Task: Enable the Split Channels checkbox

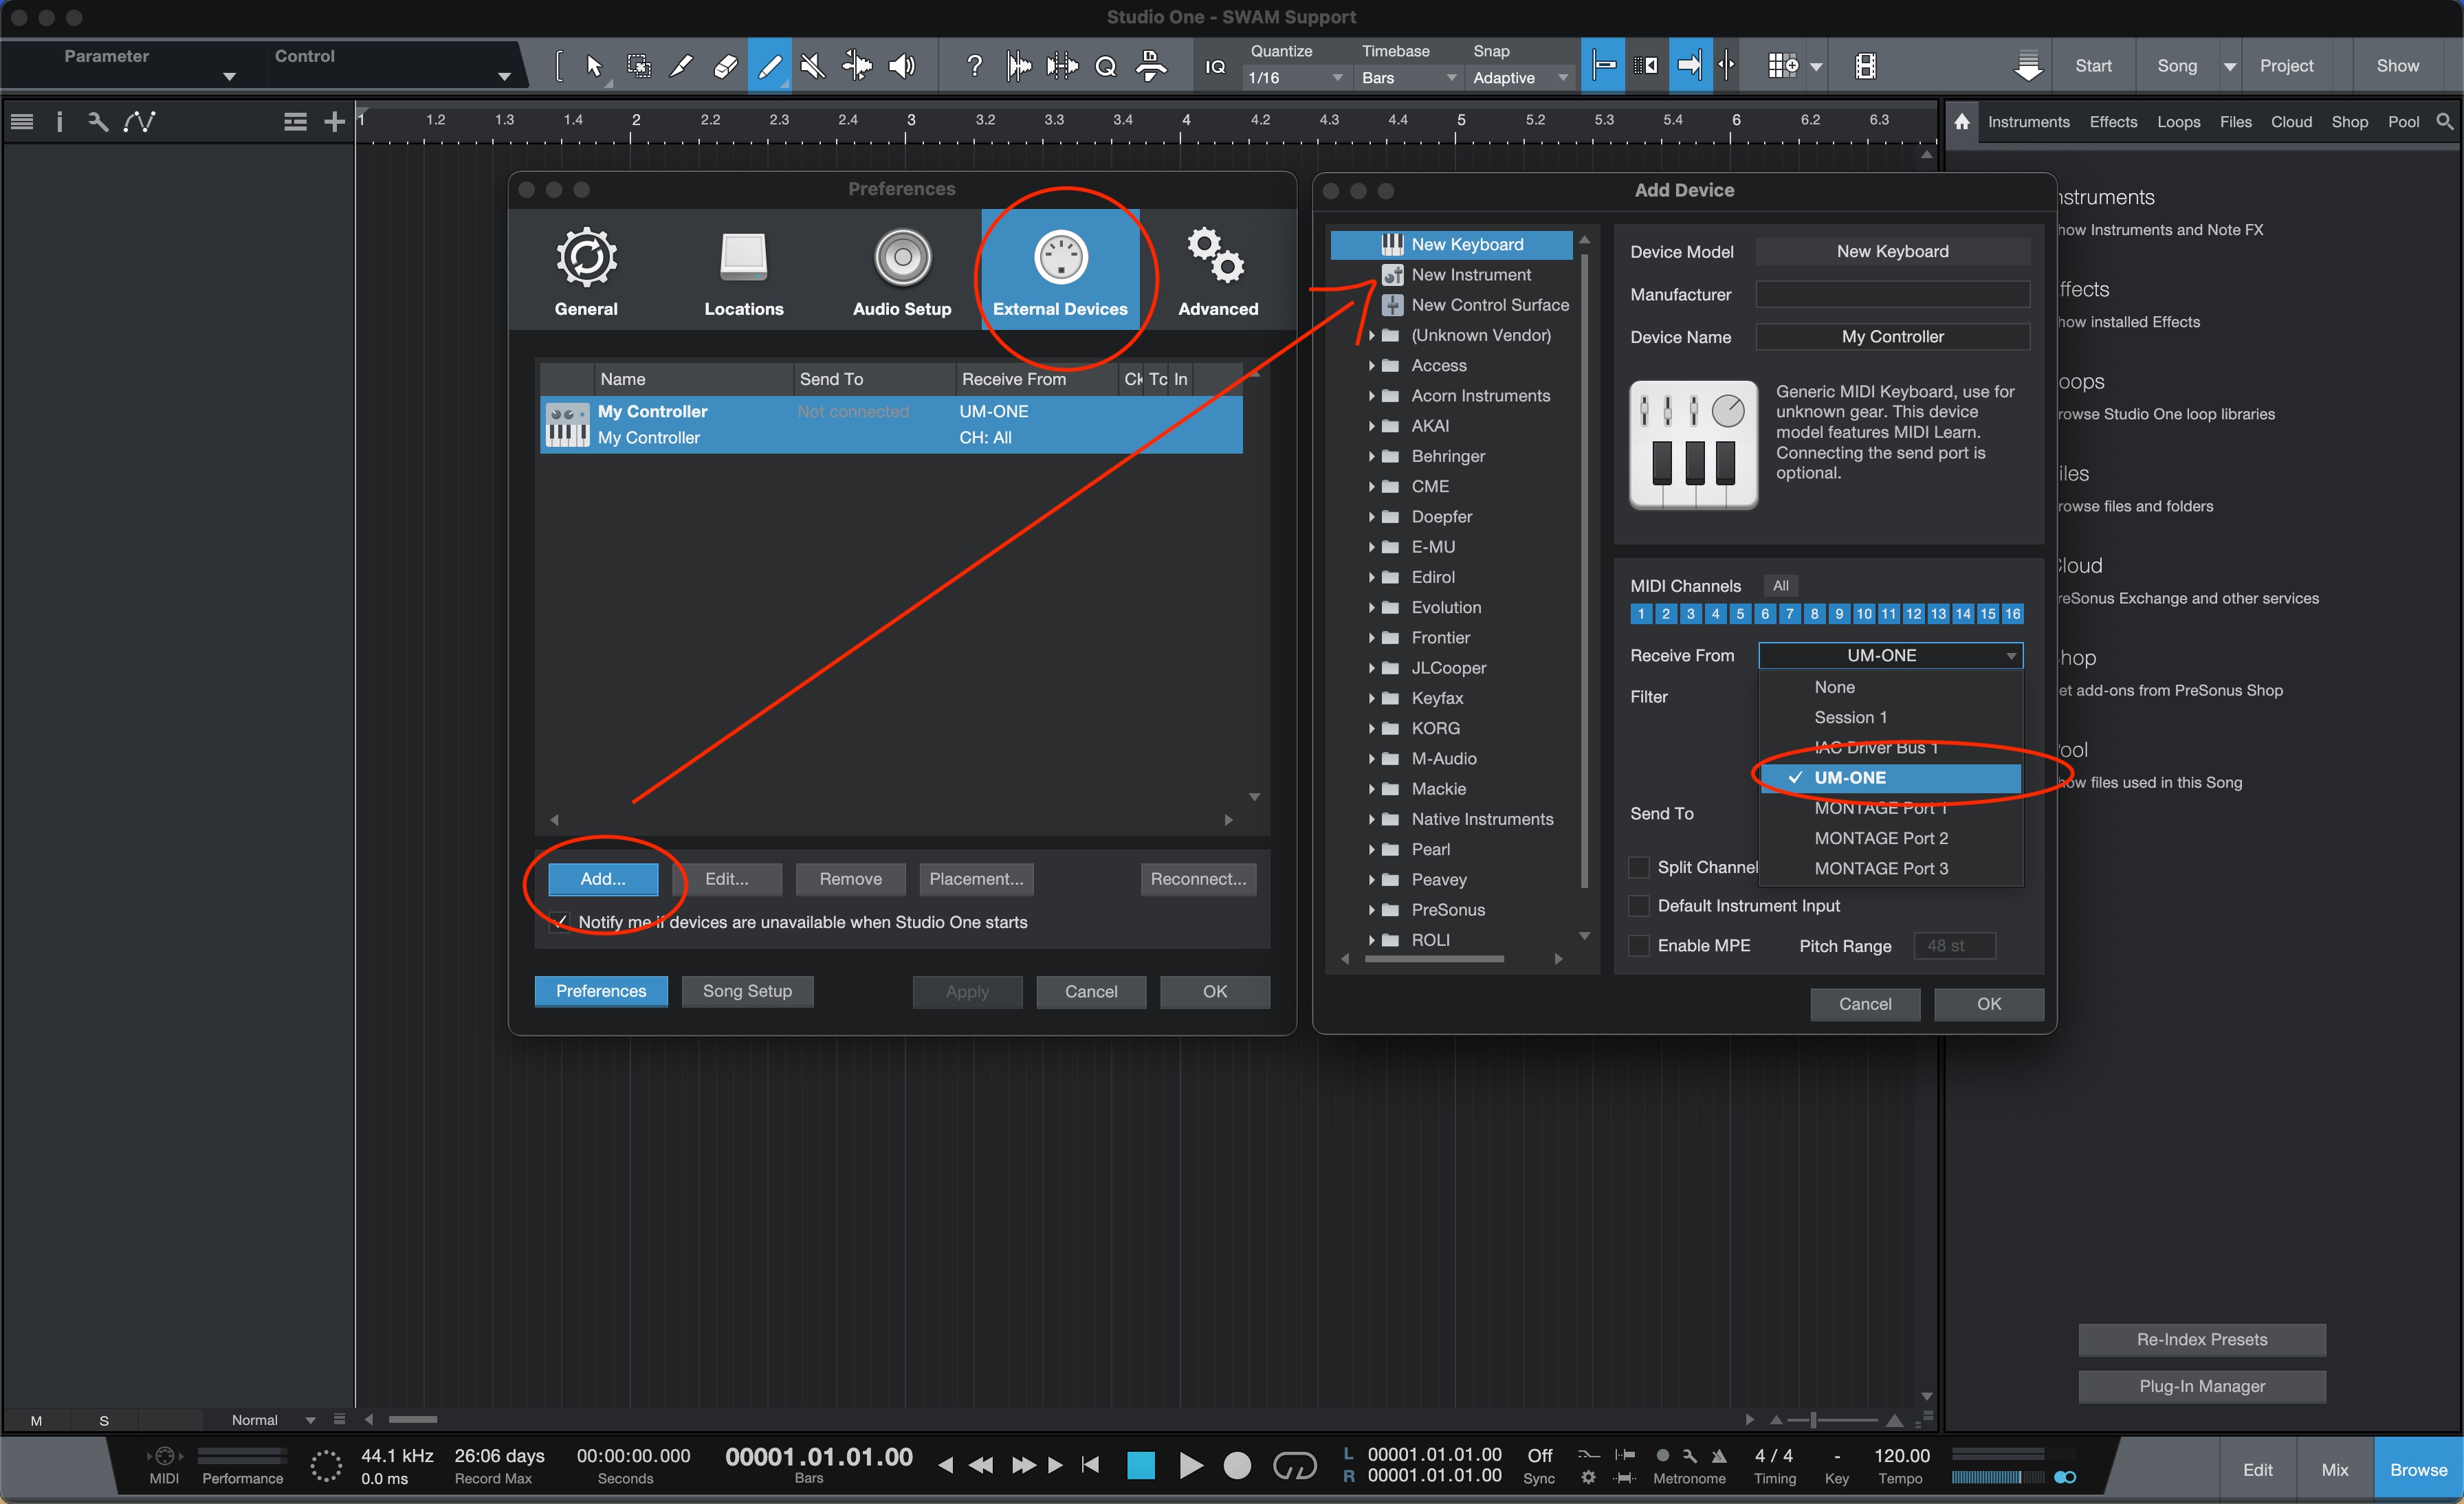Action: pos(1639,867)
